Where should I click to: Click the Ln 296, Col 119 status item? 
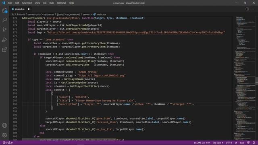[202, 143]
